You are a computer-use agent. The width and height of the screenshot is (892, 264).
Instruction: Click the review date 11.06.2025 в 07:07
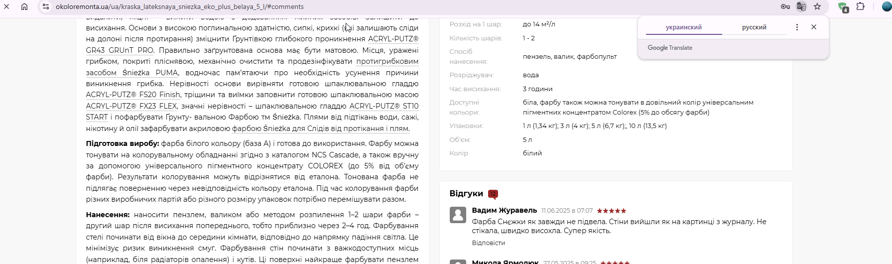[567, 211]
